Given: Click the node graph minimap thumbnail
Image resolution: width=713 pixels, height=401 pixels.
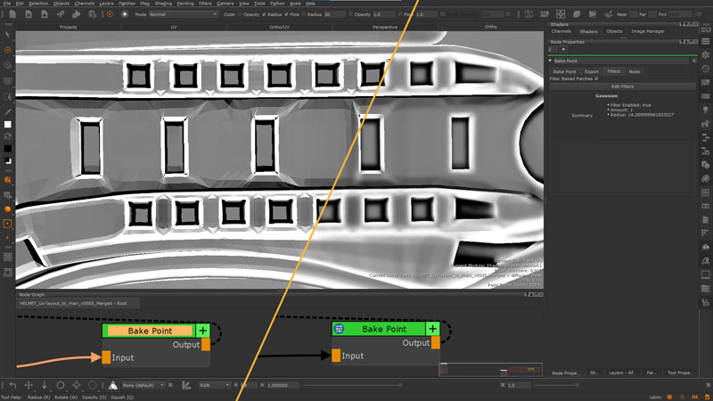Looking at the screenshot, I should (491, 369).
